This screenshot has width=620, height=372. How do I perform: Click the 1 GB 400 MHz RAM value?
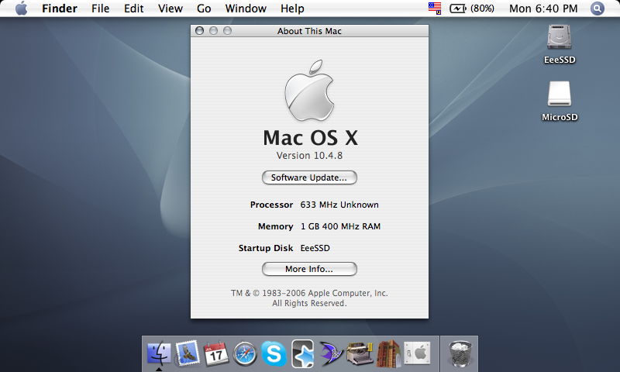340,226
